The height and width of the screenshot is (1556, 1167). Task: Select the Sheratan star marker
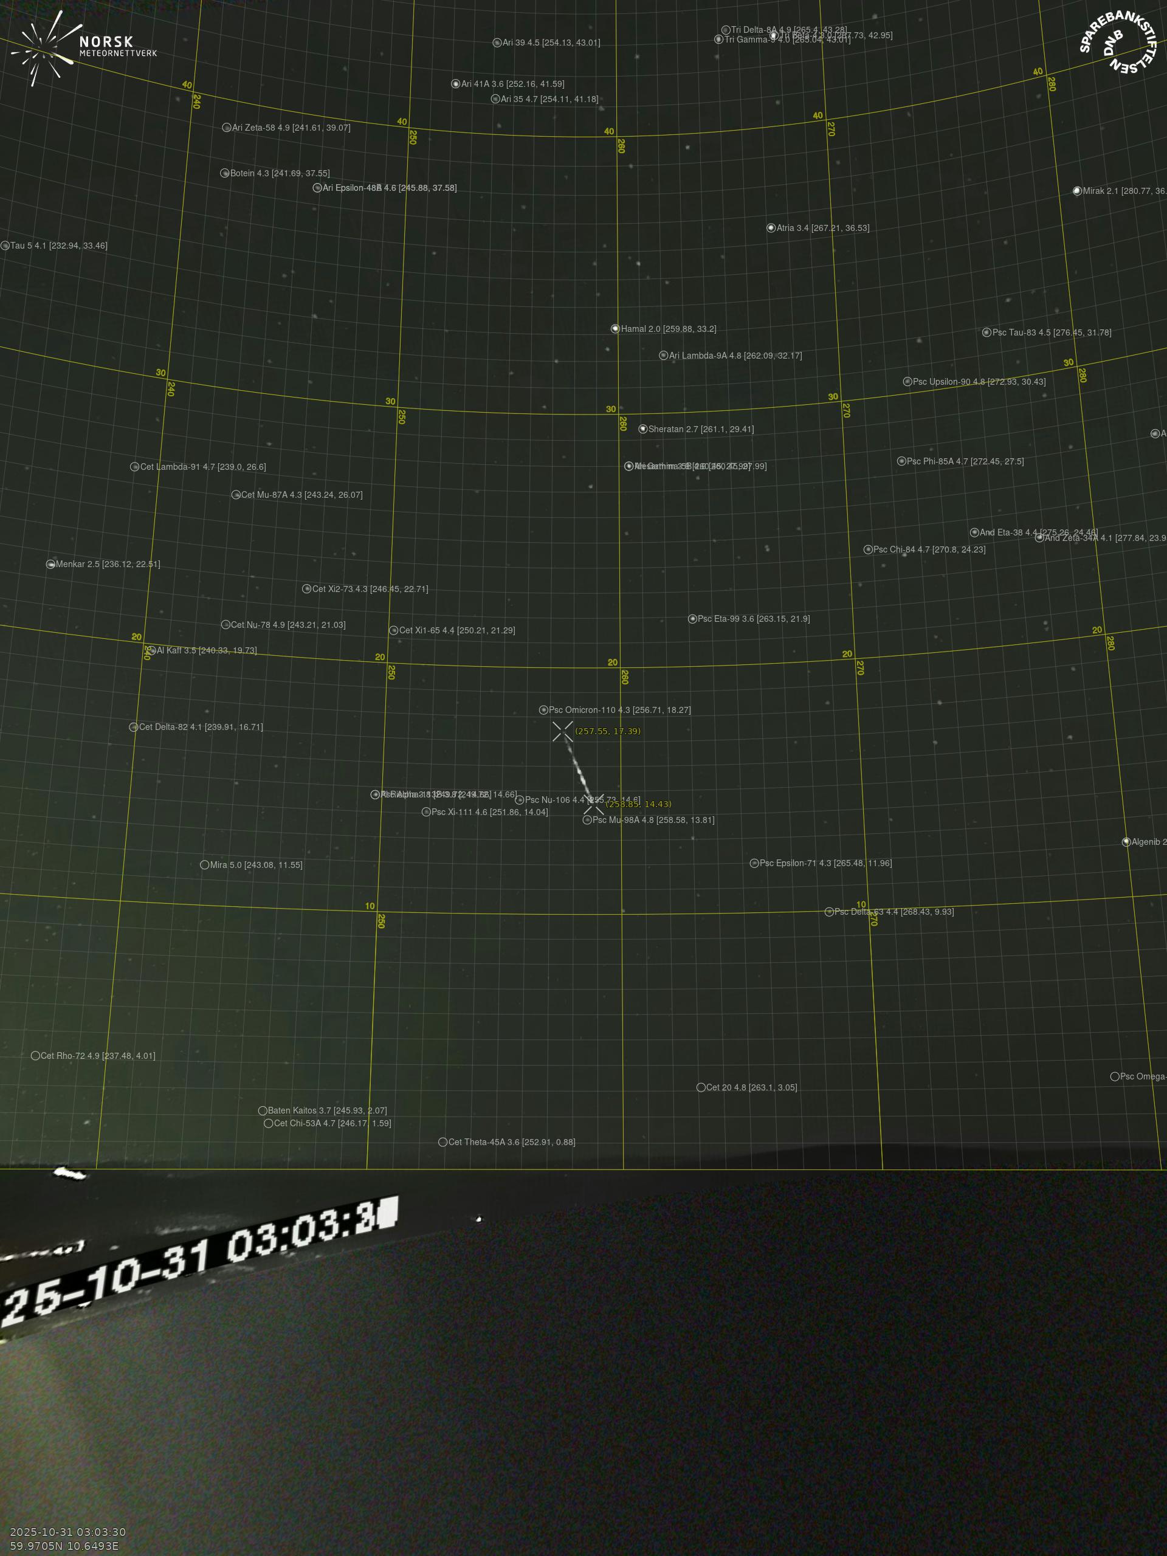click(642, 429)
